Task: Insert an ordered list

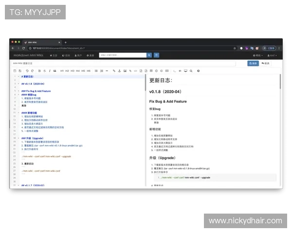Action: pos(102,71)
